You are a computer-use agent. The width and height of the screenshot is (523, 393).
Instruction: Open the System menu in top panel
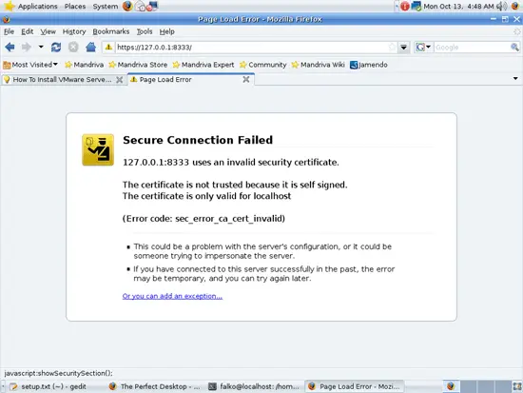105,6
